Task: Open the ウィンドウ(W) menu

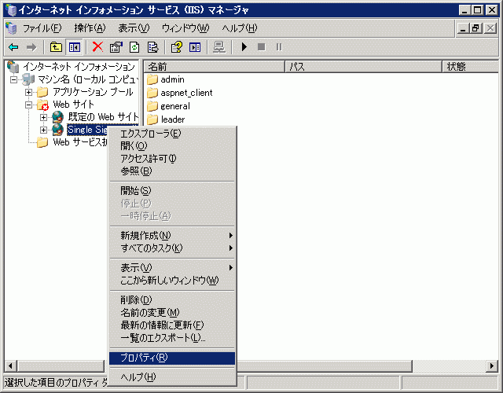Action: pyautogui.click(x=185, y=28)
